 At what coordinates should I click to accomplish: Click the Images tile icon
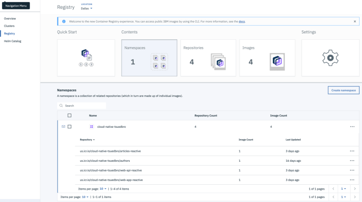point(277,62)
